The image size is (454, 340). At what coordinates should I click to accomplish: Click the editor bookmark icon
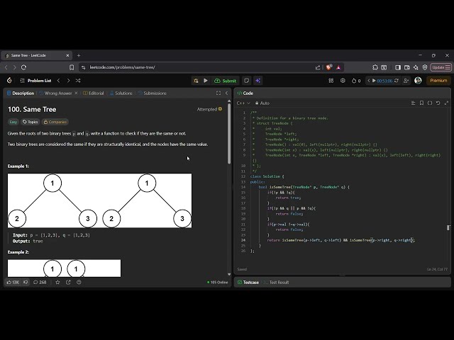click(421, 103)
